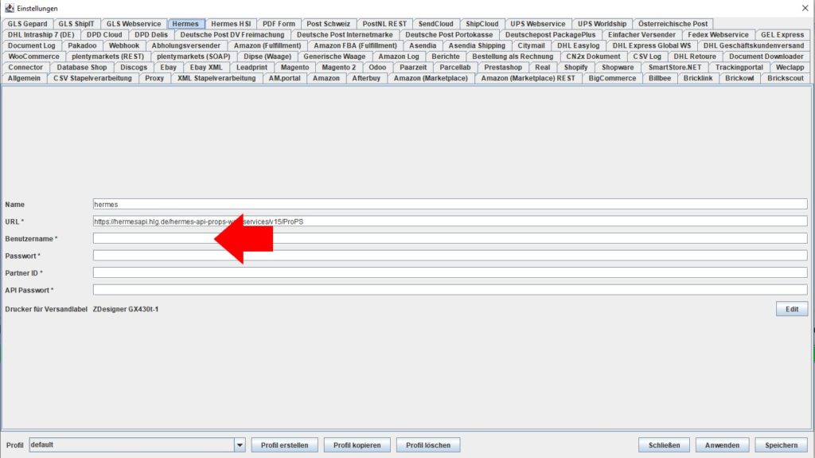Open Deutsche Post Internetmarke tab
This screenshot has height=458, width=815.
point(345,35)
